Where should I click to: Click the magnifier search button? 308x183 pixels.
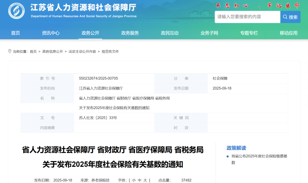point(290,17)
